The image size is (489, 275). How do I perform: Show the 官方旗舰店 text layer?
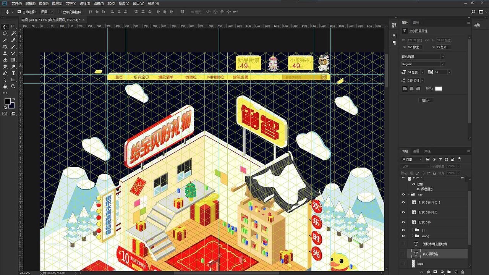click(403, 254)
